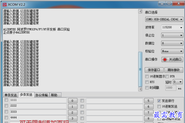Screen dimensions: 185x123
Task: Click send button 1 for 2222
Action: pos(73,107)
